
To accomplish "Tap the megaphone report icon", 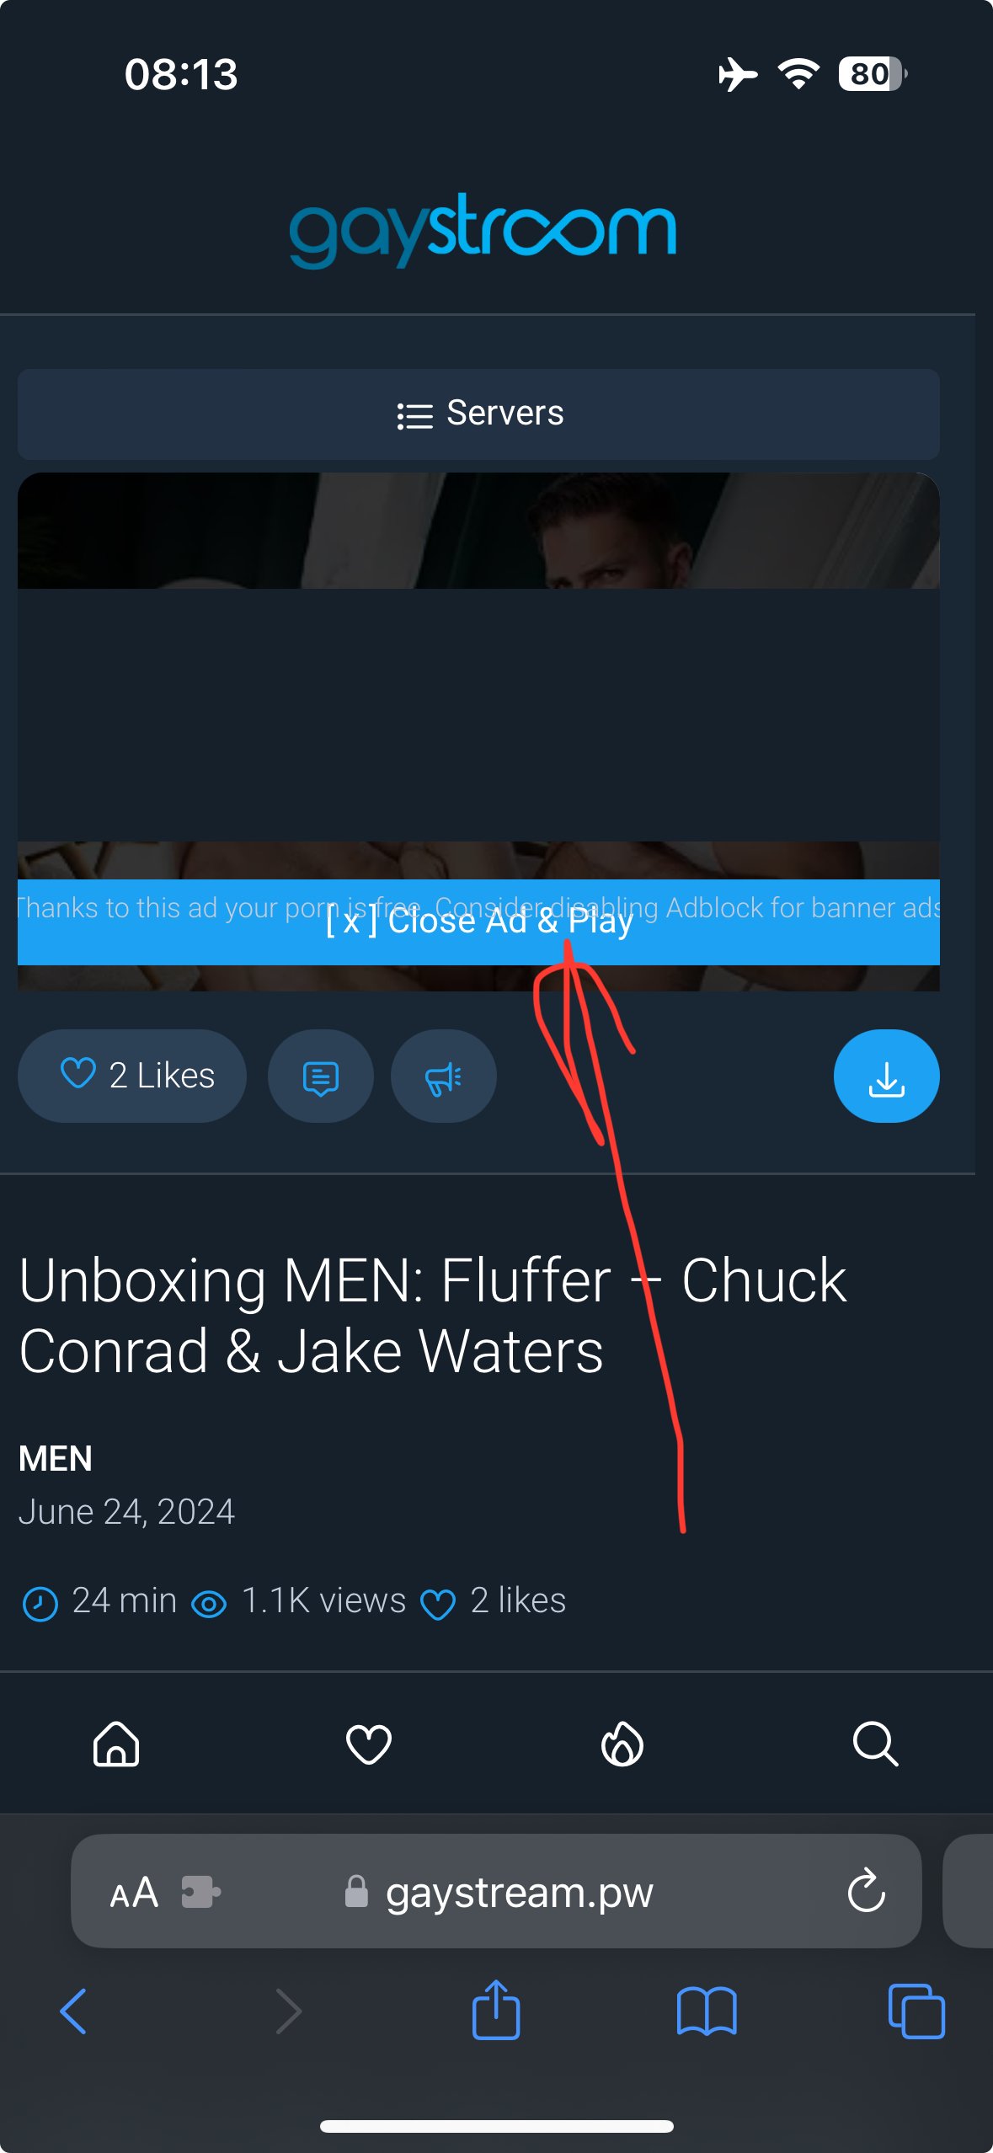I will [443, 1076].
